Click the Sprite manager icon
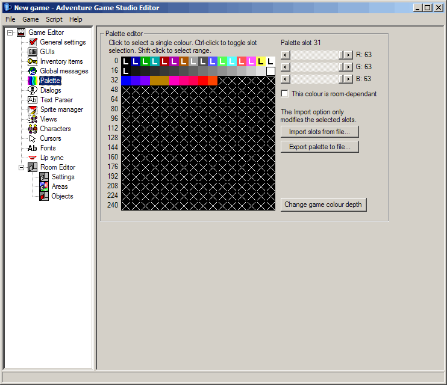The width and height of the screenshot is (447, 385). (x=32, y=109)
